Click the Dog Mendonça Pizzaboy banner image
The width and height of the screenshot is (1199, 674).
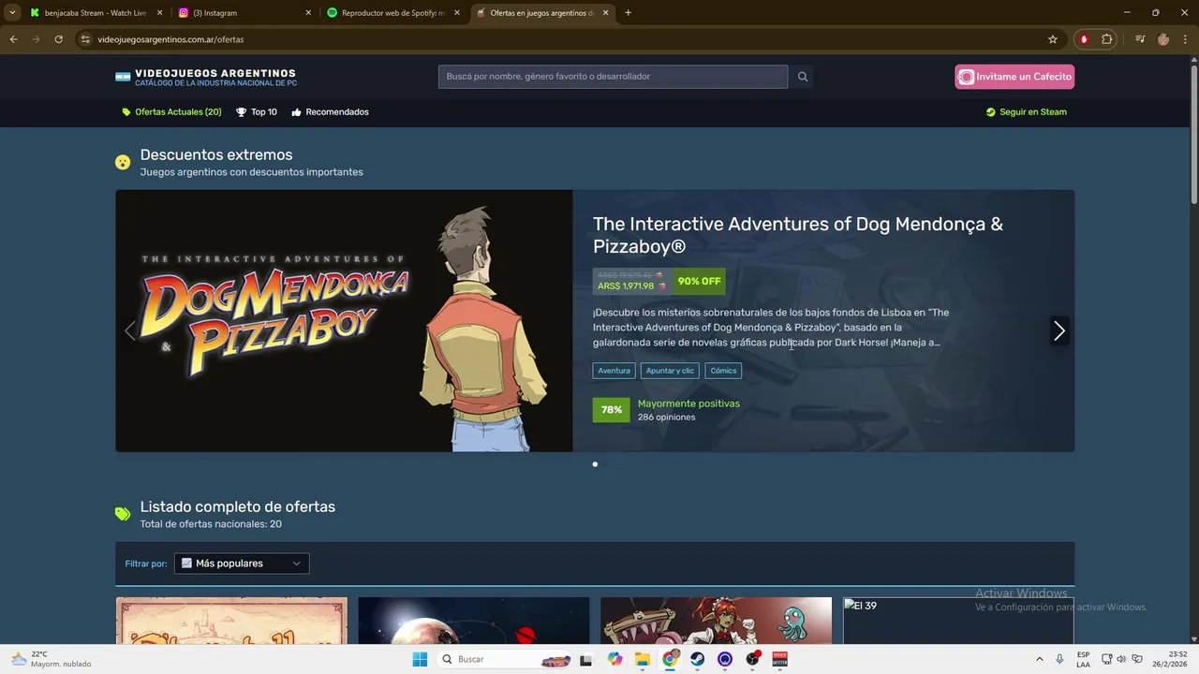click(x=344, y=321)
